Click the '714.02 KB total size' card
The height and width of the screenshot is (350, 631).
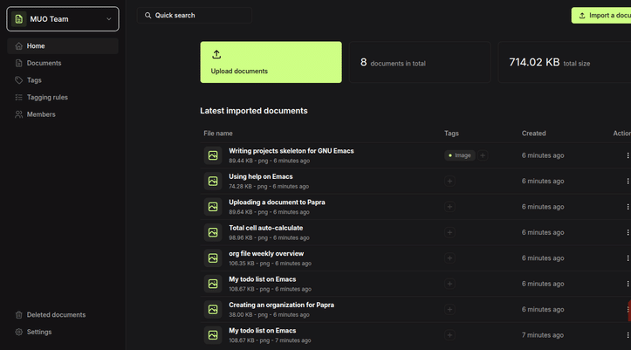[x=564, y=62]
